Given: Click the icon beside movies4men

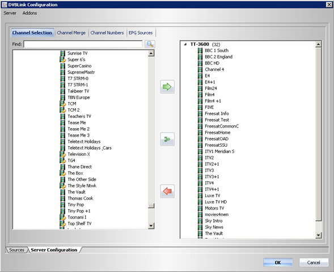Looking at the screenshot, I should coord(200,215).
